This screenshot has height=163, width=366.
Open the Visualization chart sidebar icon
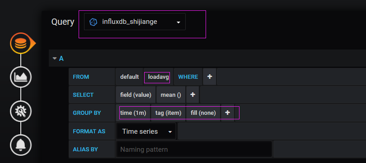21,77
